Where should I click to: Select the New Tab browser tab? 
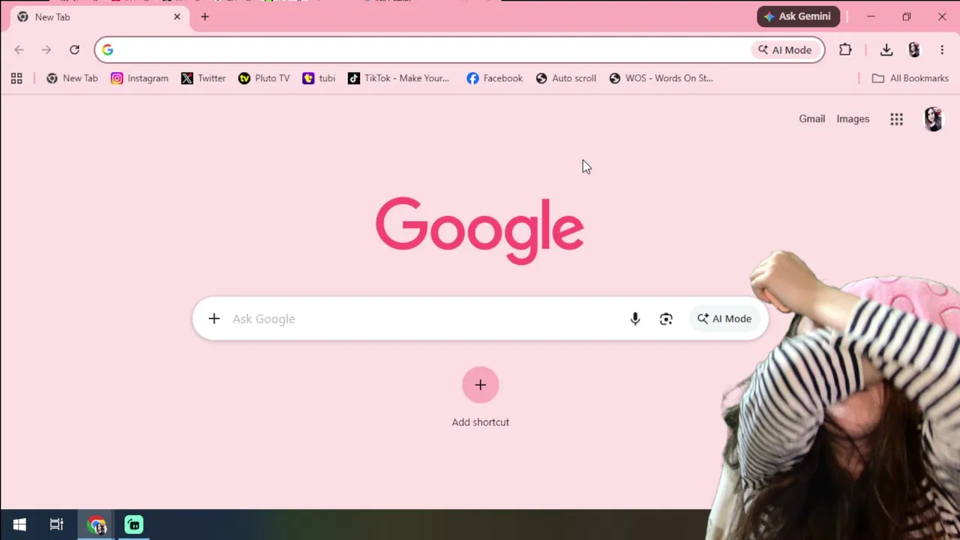[x=97, y=16]
